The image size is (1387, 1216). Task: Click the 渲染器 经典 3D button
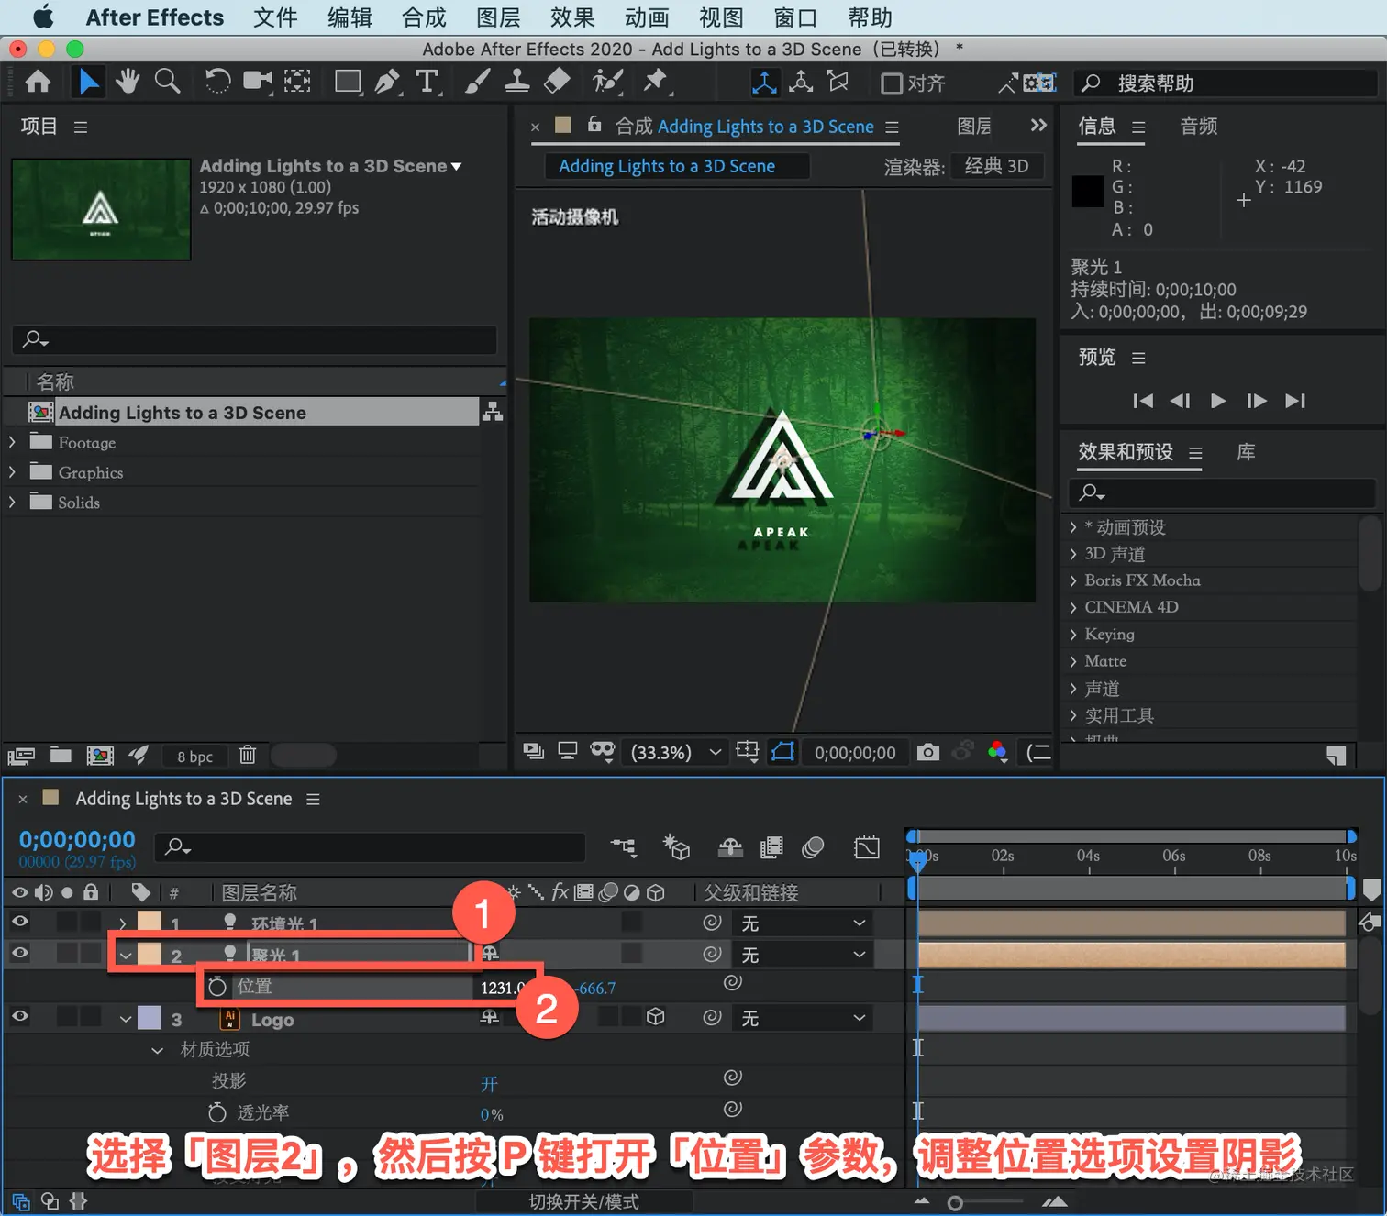[997, 166]
